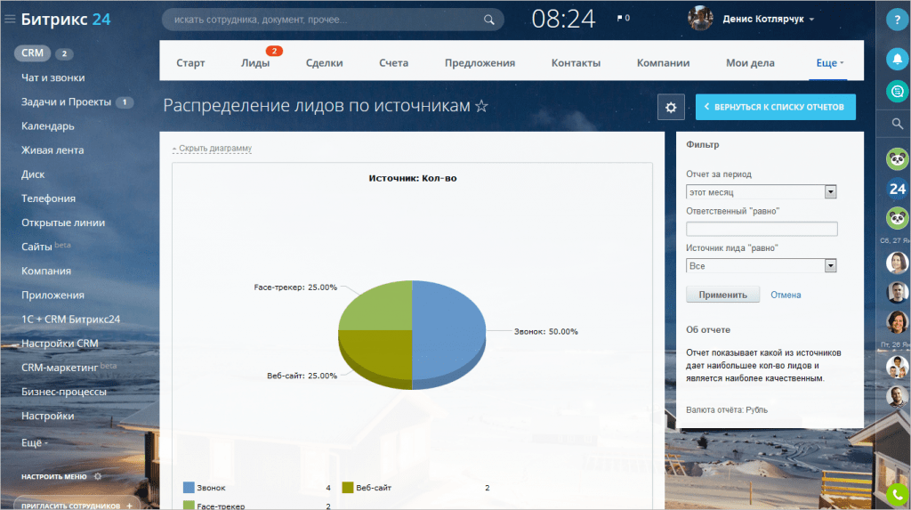This screenshot has width=911, height=510.
Task: Switch to the Мои дела tab
Action: [750, 63]
